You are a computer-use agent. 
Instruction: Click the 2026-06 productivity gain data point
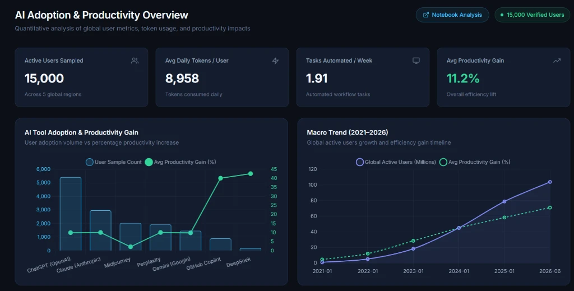coord(550,207)
